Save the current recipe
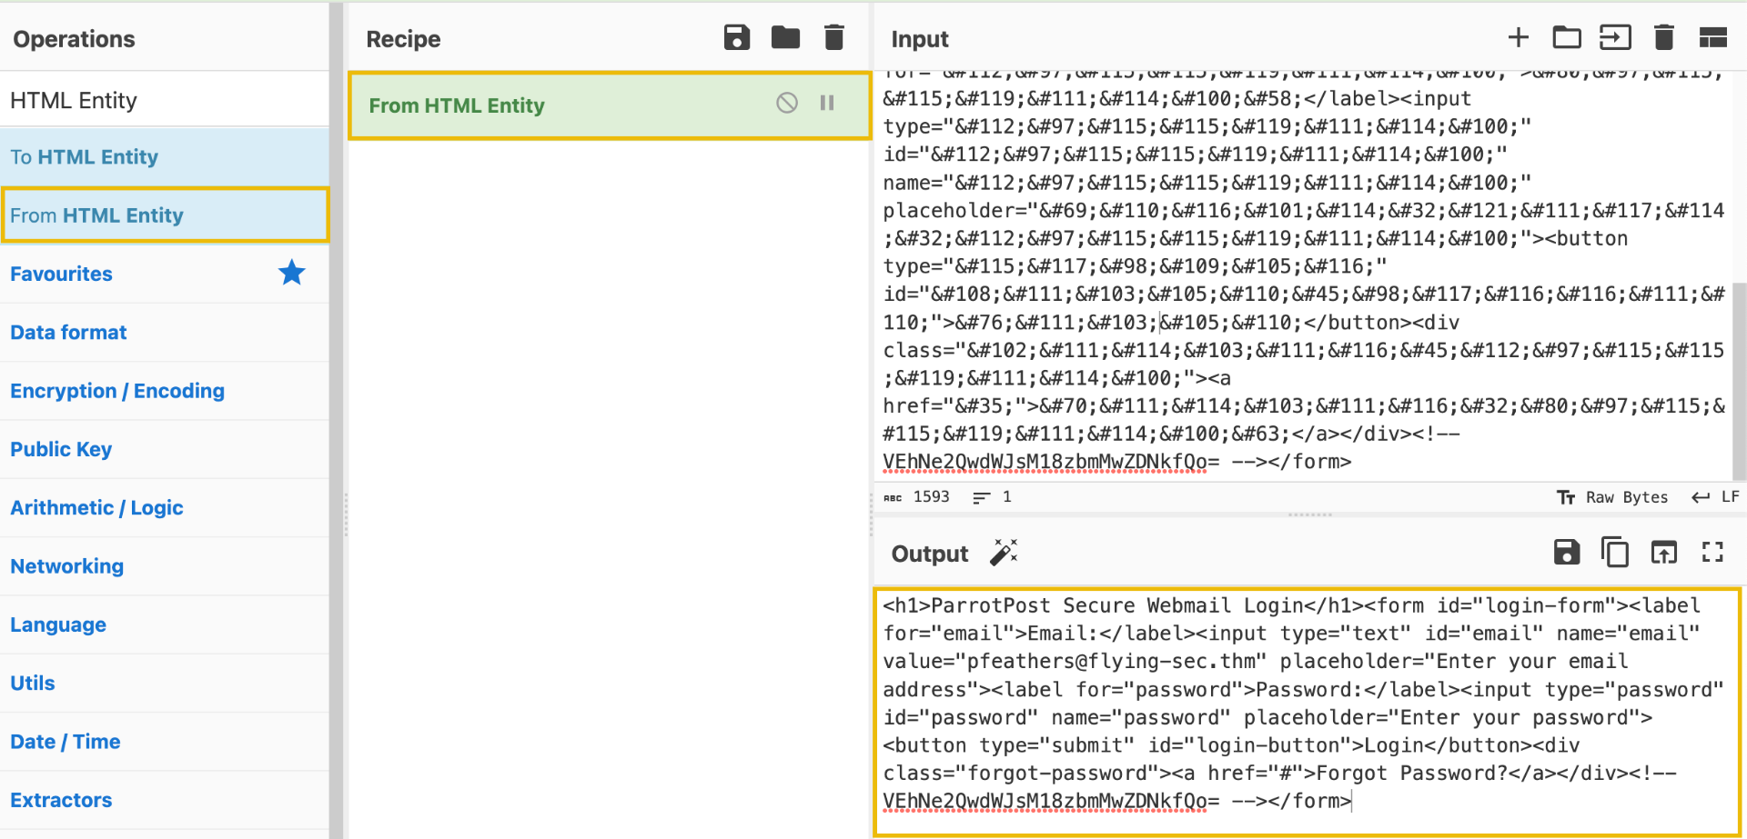Image resolution: width=1747 pixels, height=839 pixels. [736, 38]
